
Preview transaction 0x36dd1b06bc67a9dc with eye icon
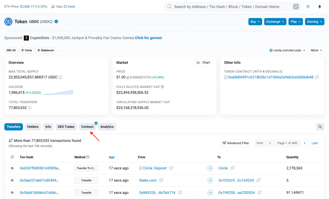pos(12,193)
